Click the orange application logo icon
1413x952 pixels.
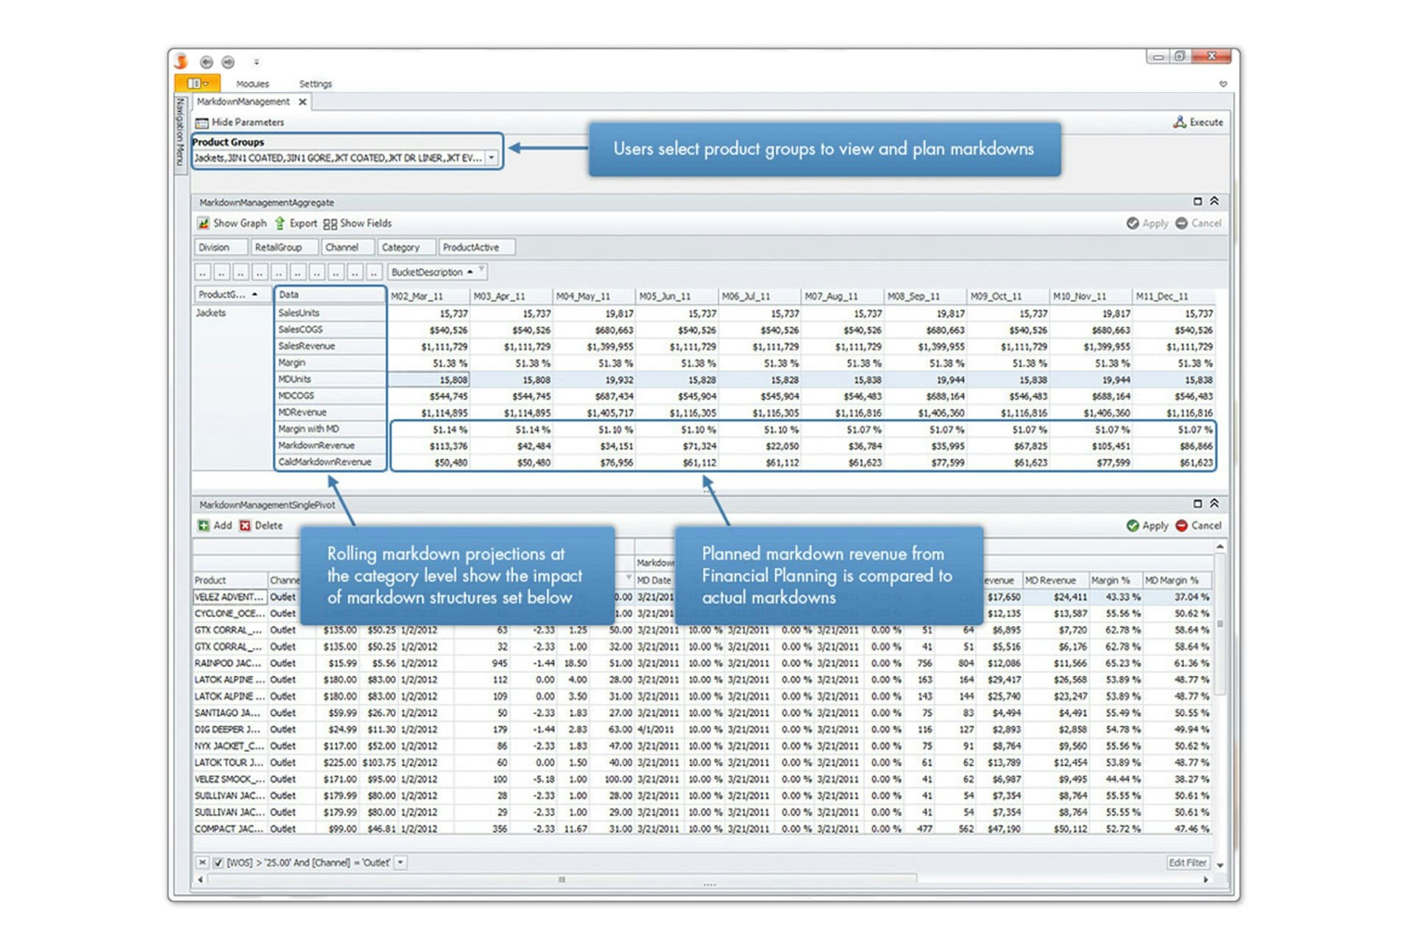[182, 62]
